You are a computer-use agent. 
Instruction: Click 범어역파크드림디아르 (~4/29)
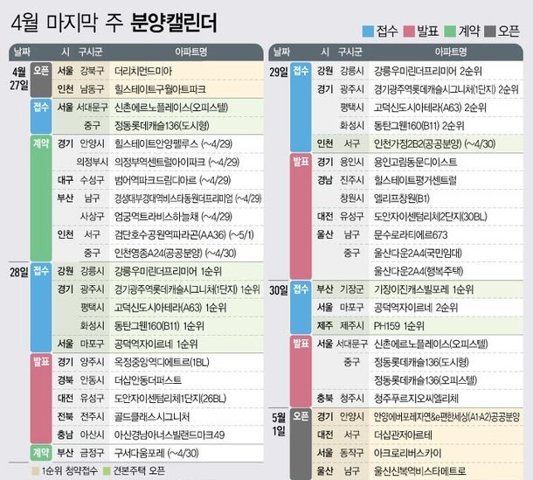[172, 180]
